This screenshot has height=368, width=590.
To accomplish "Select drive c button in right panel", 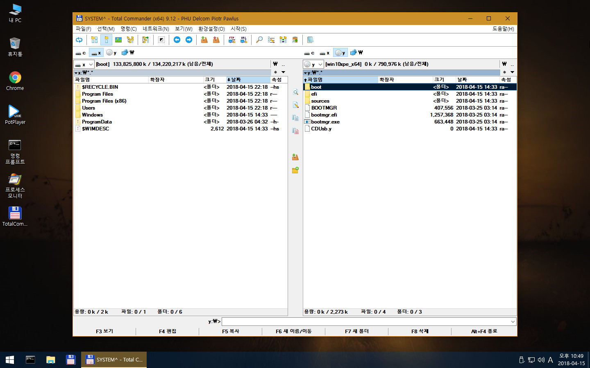I will point(309,53).
